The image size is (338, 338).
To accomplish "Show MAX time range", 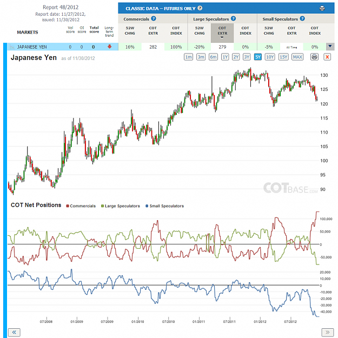I will click(297, 57).
